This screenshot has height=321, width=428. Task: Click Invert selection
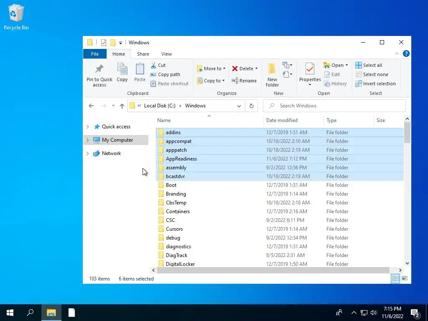(x=375, y=84)
